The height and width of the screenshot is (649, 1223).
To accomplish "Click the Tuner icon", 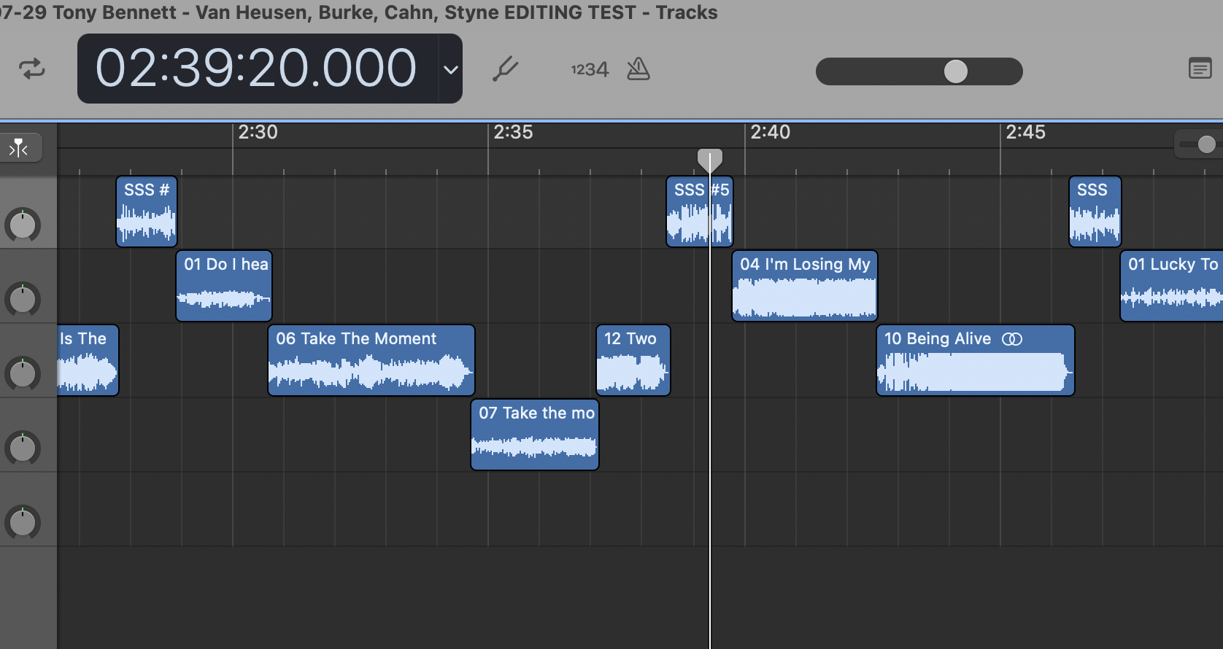I will click(x=505, y=69).
